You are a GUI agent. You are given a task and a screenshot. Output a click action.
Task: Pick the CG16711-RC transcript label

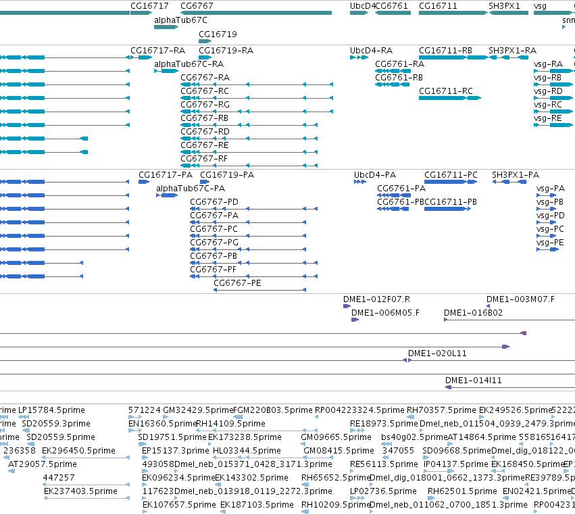pos(446,91)
